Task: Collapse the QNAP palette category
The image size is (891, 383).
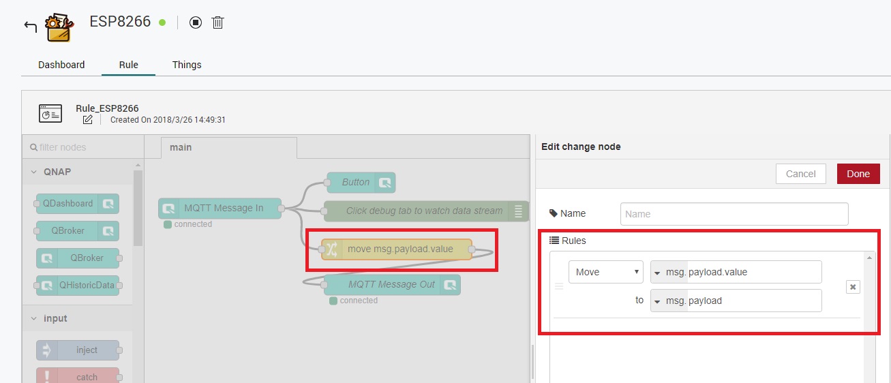Action: 34,172
